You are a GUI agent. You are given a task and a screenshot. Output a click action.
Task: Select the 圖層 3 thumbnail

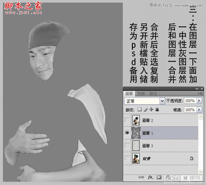[x=136, y=146]
